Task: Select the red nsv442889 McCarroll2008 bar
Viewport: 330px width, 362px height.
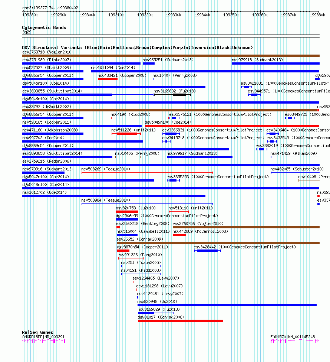Action: coord(179,235)
